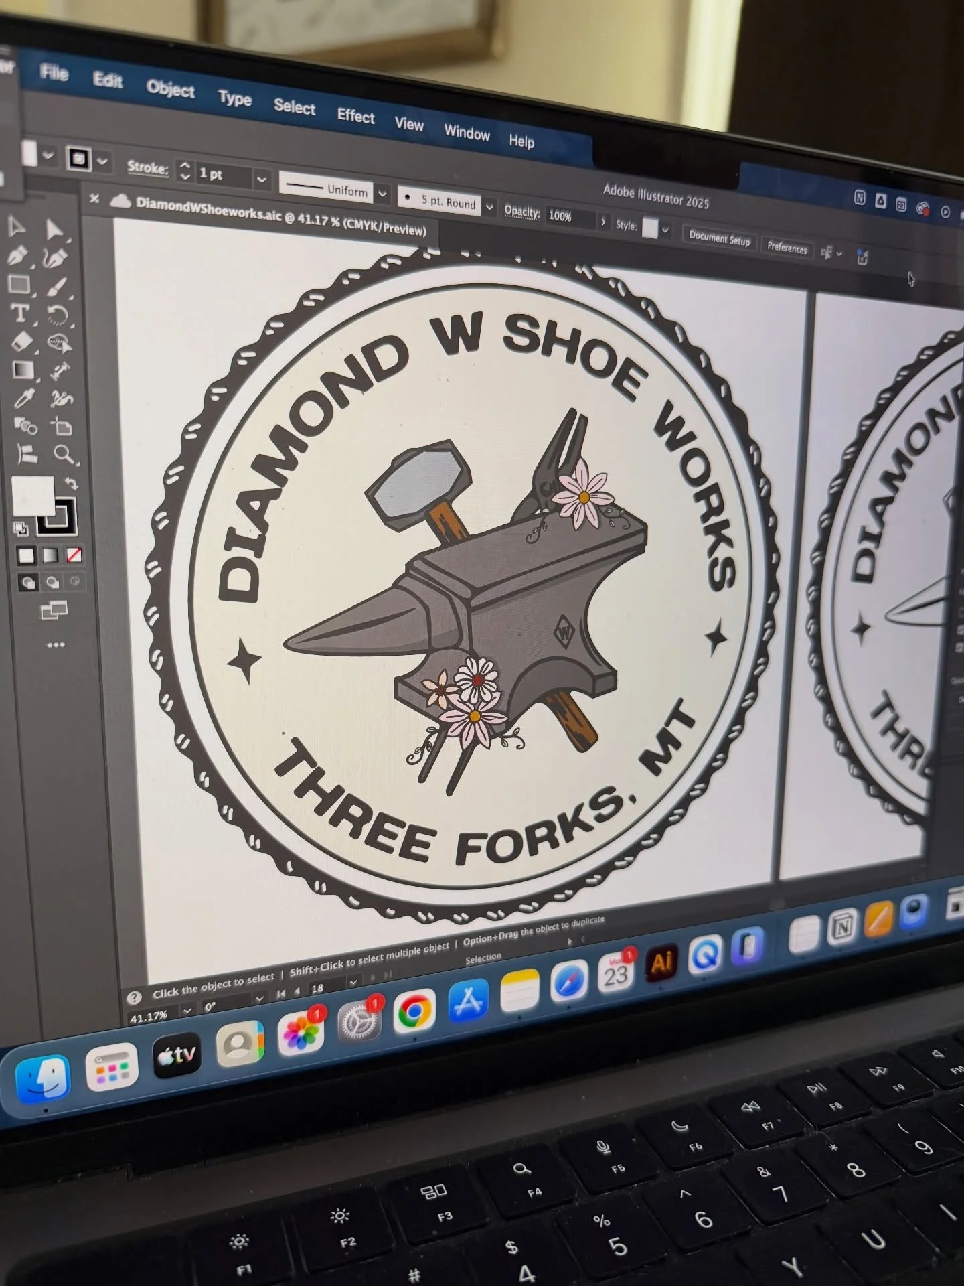The image size is (964, 1286).
Task: Set fill to None
Action: coord(74,555)
